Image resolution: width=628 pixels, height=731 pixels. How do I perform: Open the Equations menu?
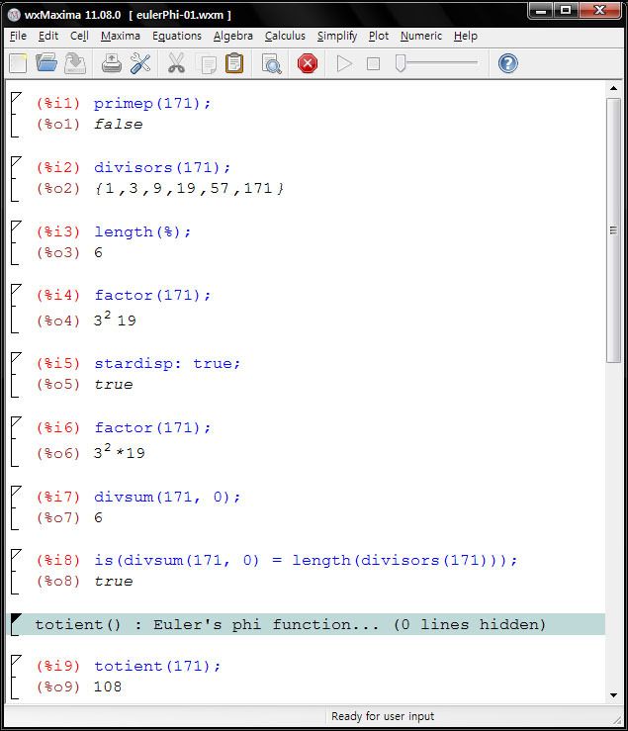pyautogui.click(x=177, y=36)
